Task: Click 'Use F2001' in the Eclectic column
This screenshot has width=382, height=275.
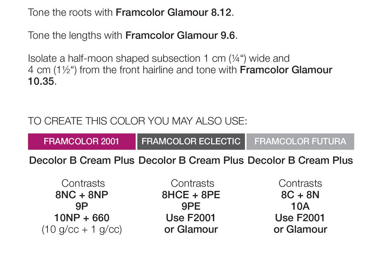Action: pos(191,218)
